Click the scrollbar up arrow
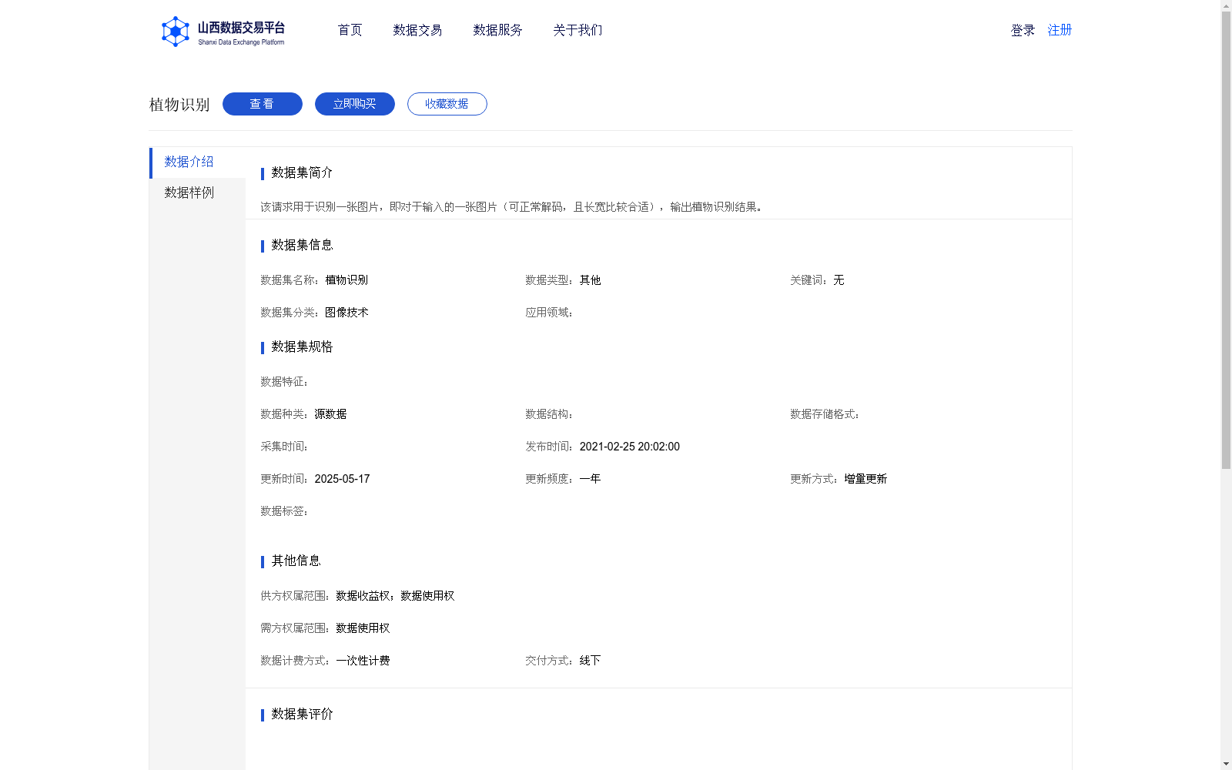Image resolution: width=1232 pixels, height=770 pixels. [1226, 5]
